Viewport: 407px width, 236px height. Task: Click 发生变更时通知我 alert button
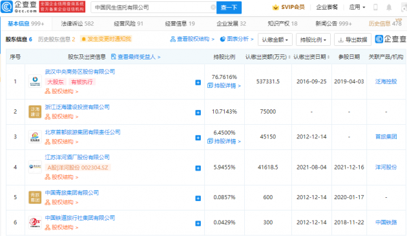(106, 39)
